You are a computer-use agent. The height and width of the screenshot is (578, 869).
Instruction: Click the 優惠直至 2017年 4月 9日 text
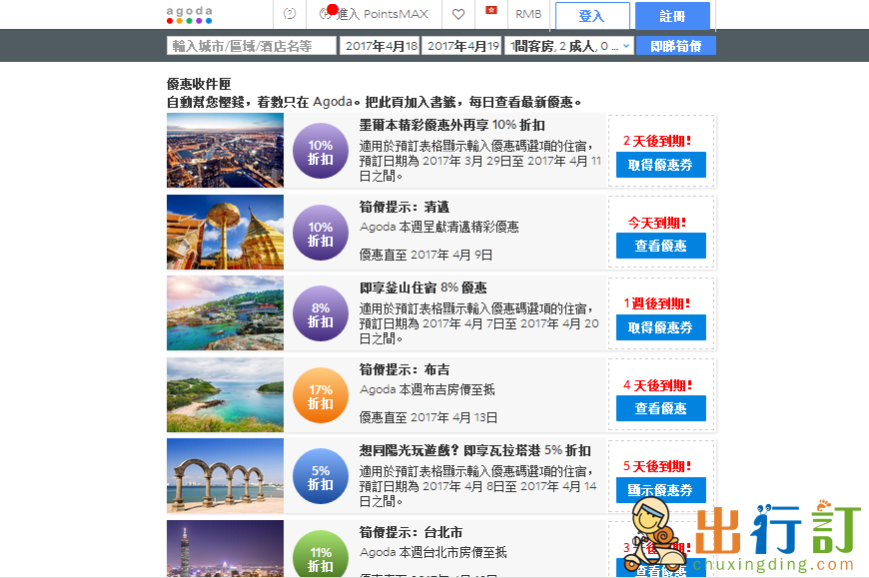point(426,255)
